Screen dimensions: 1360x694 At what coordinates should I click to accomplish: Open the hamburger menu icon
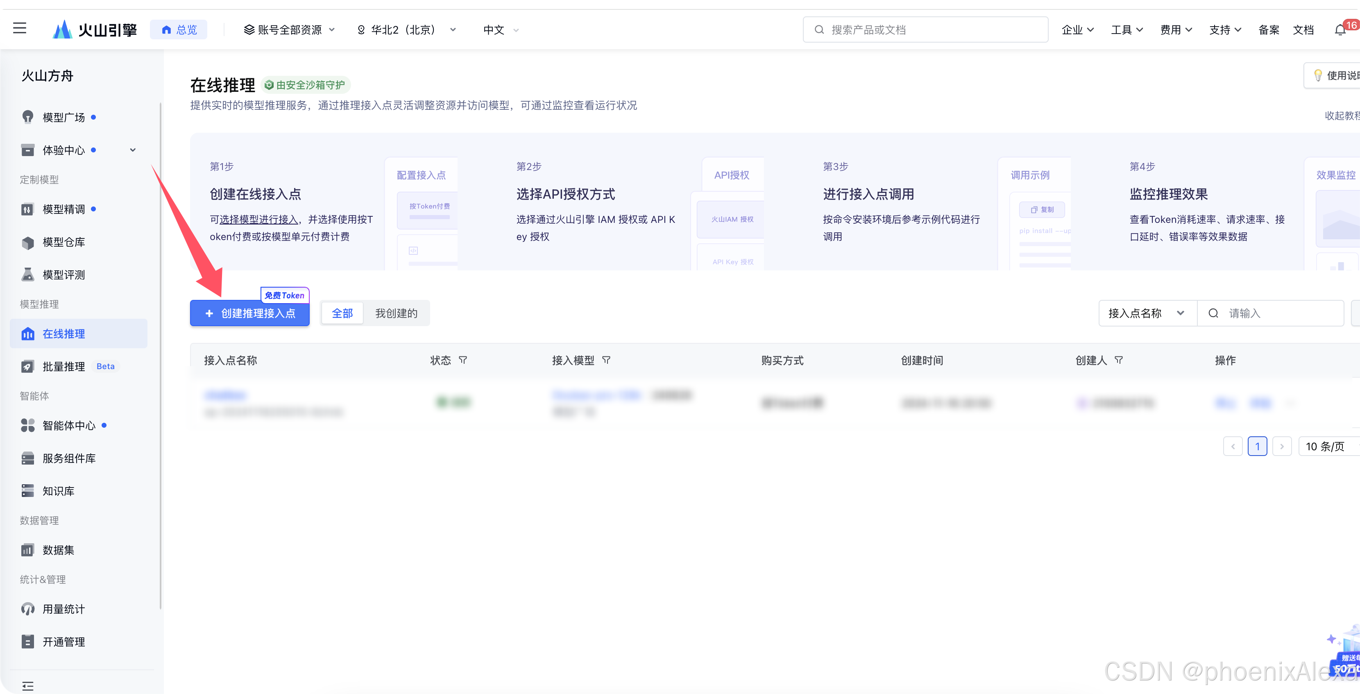pos(20,28)
